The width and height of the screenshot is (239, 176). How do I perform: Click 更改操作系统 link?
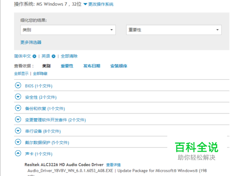(101, 4)
